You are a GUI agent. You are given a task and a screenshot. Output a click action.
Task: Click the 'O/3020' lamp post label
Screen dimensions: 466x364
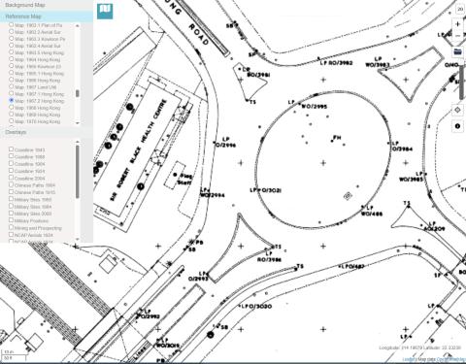260,306
